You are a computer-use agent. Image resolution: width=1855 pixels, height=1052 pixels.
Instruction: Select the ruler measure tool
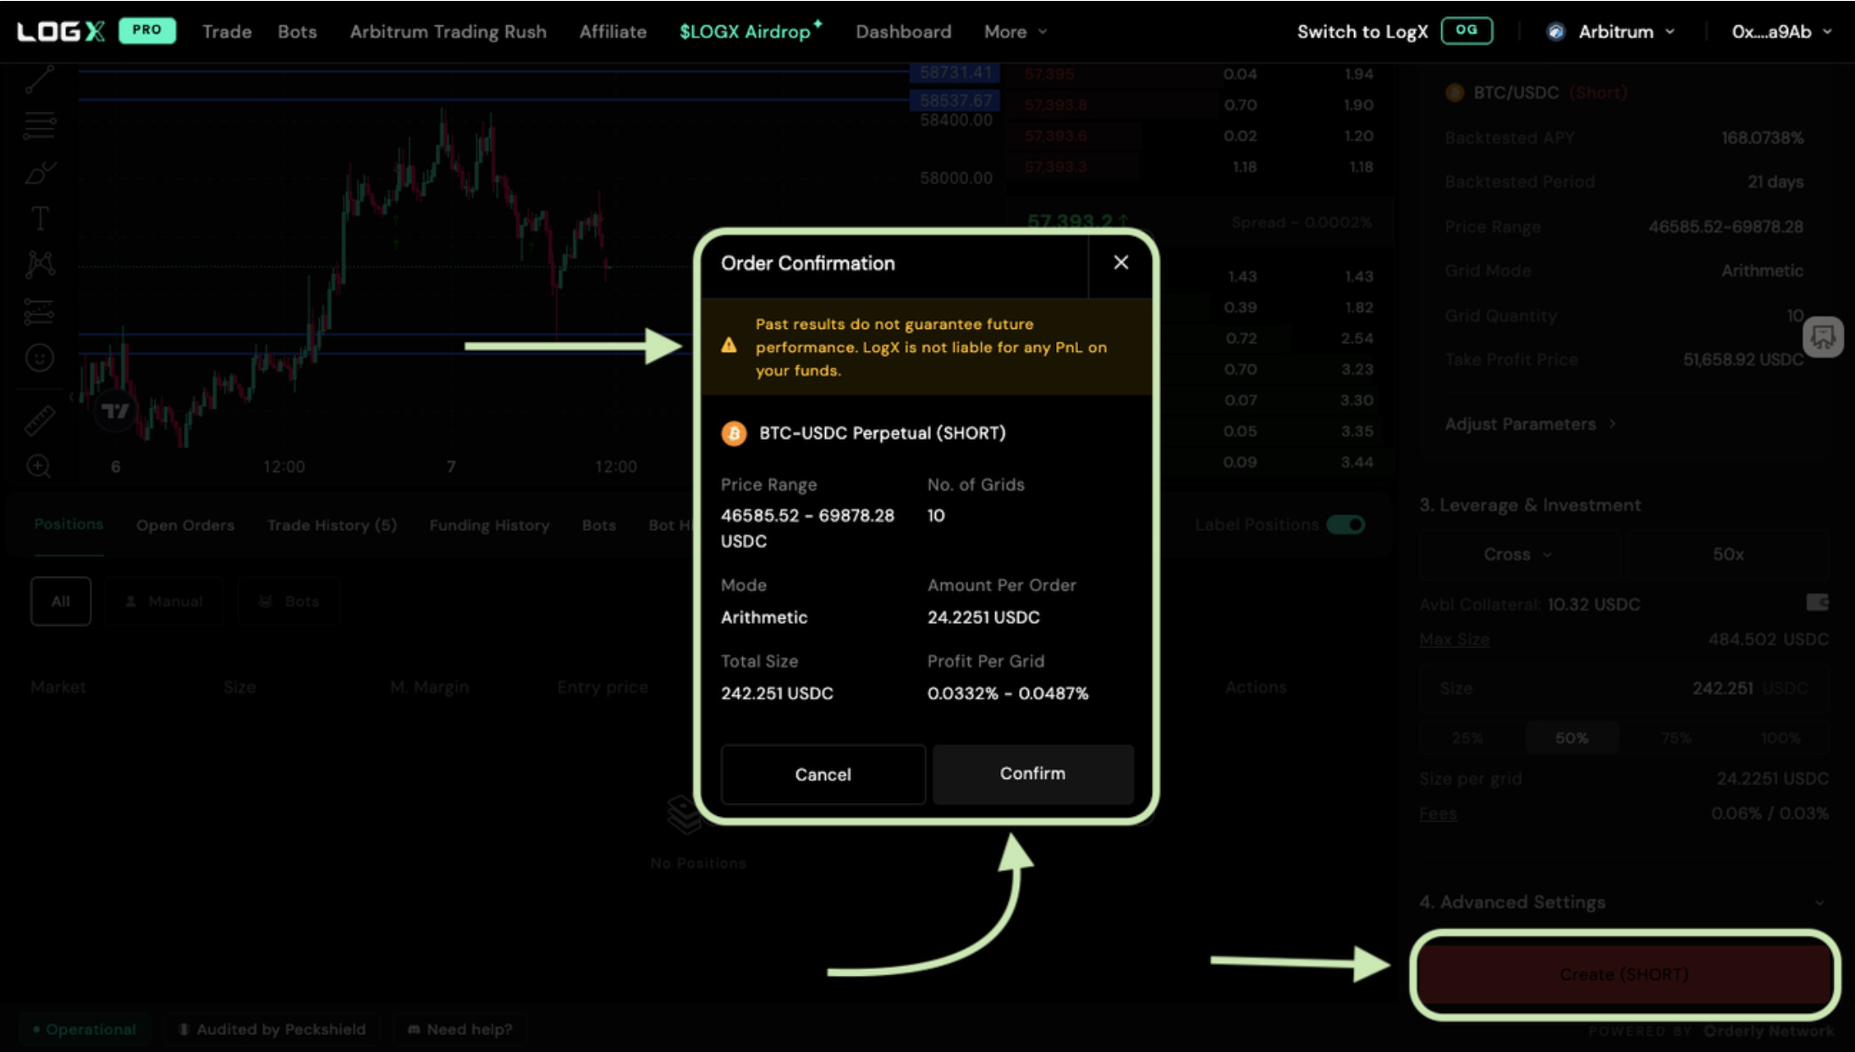coord(39,420)
